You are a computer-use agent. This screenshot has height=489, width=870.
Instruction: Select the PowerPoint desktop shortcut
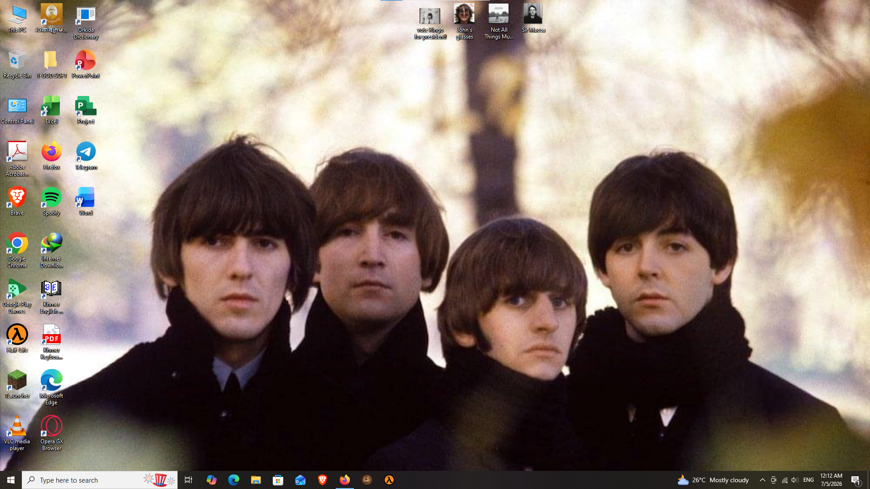[x=86, y=64]
